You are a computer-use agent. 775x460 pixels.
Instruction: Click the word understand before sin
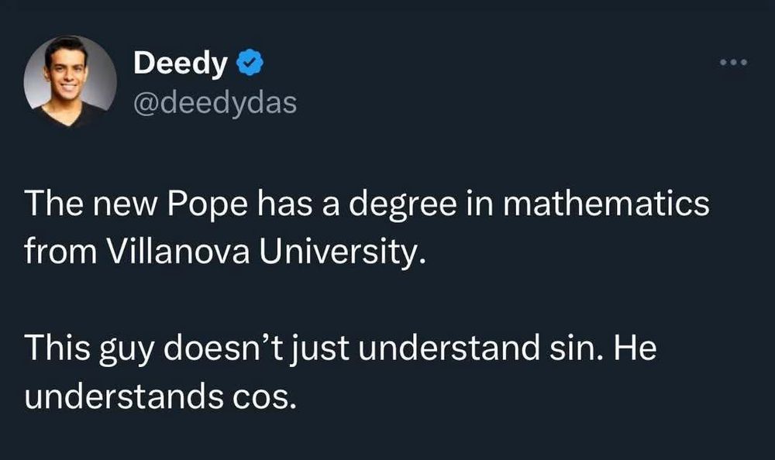449,348
